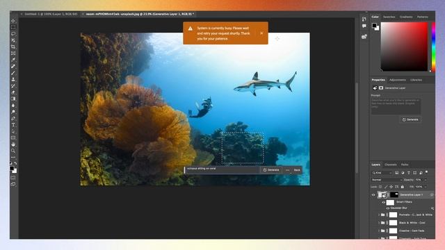The image size is (445, 250).
Task: Pick a shade in the red color field
Action: tap(404, 47)
